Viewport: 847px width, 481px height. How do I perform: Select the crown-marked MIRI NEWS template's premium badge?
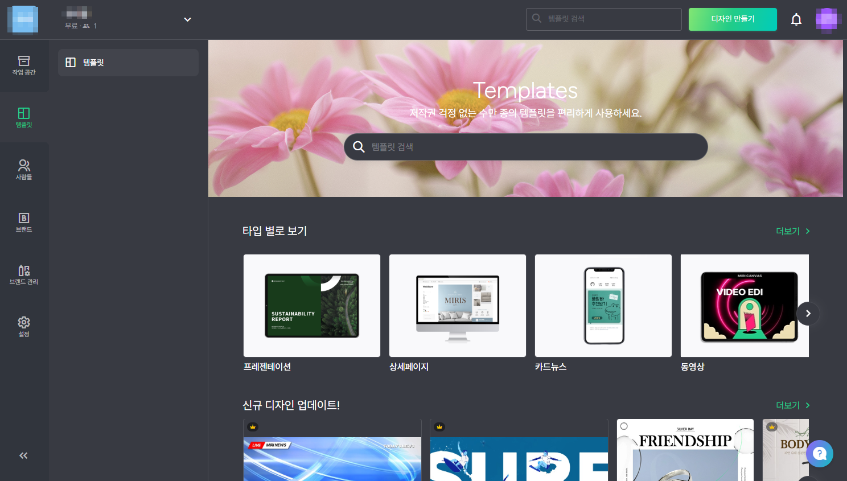(253, 427)
